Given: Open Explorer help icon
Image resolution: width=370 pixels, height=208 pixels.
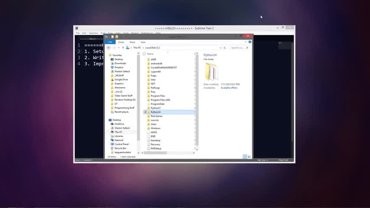Looking at the screenshot, I should tap(250, 42).
